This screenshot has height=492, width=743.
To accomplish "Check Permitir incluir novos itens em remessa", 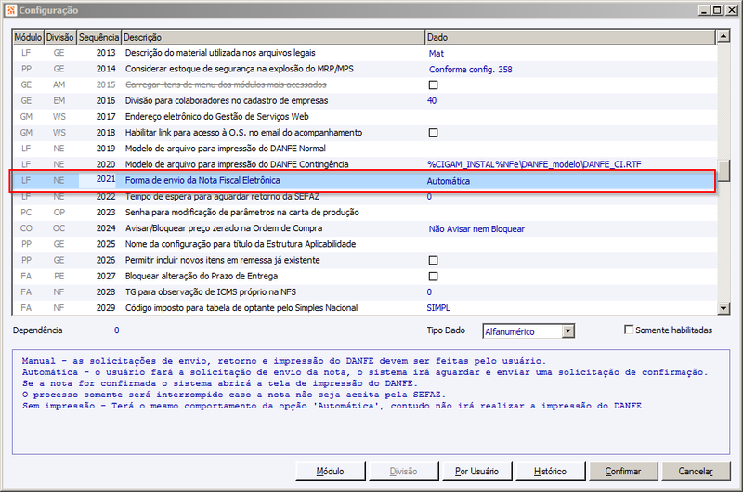I will [433, 260].
